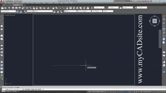The height and width of the screenshot is (93, 166).
Task: Expand the ByLayer lineweight dropdown
Action: [102, 11]
